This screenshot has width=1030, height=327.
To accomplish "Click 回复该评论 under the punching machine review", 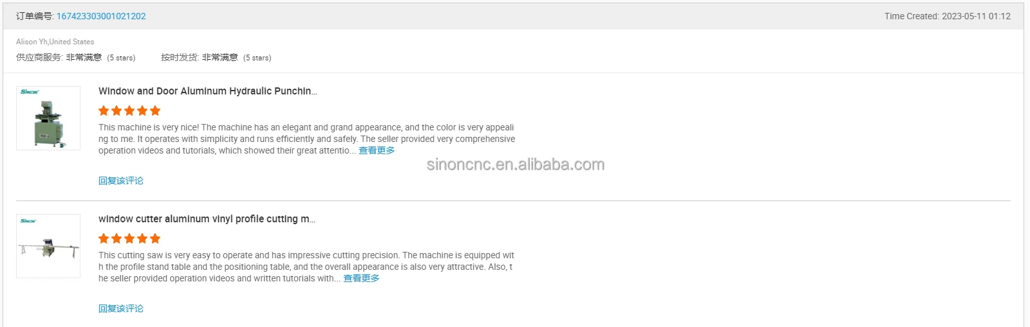I will (121, 181).
